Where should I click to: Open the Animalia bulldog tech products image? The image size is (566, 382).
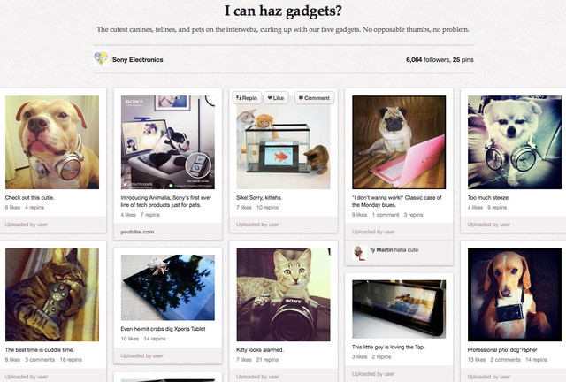tap(168, 142)
